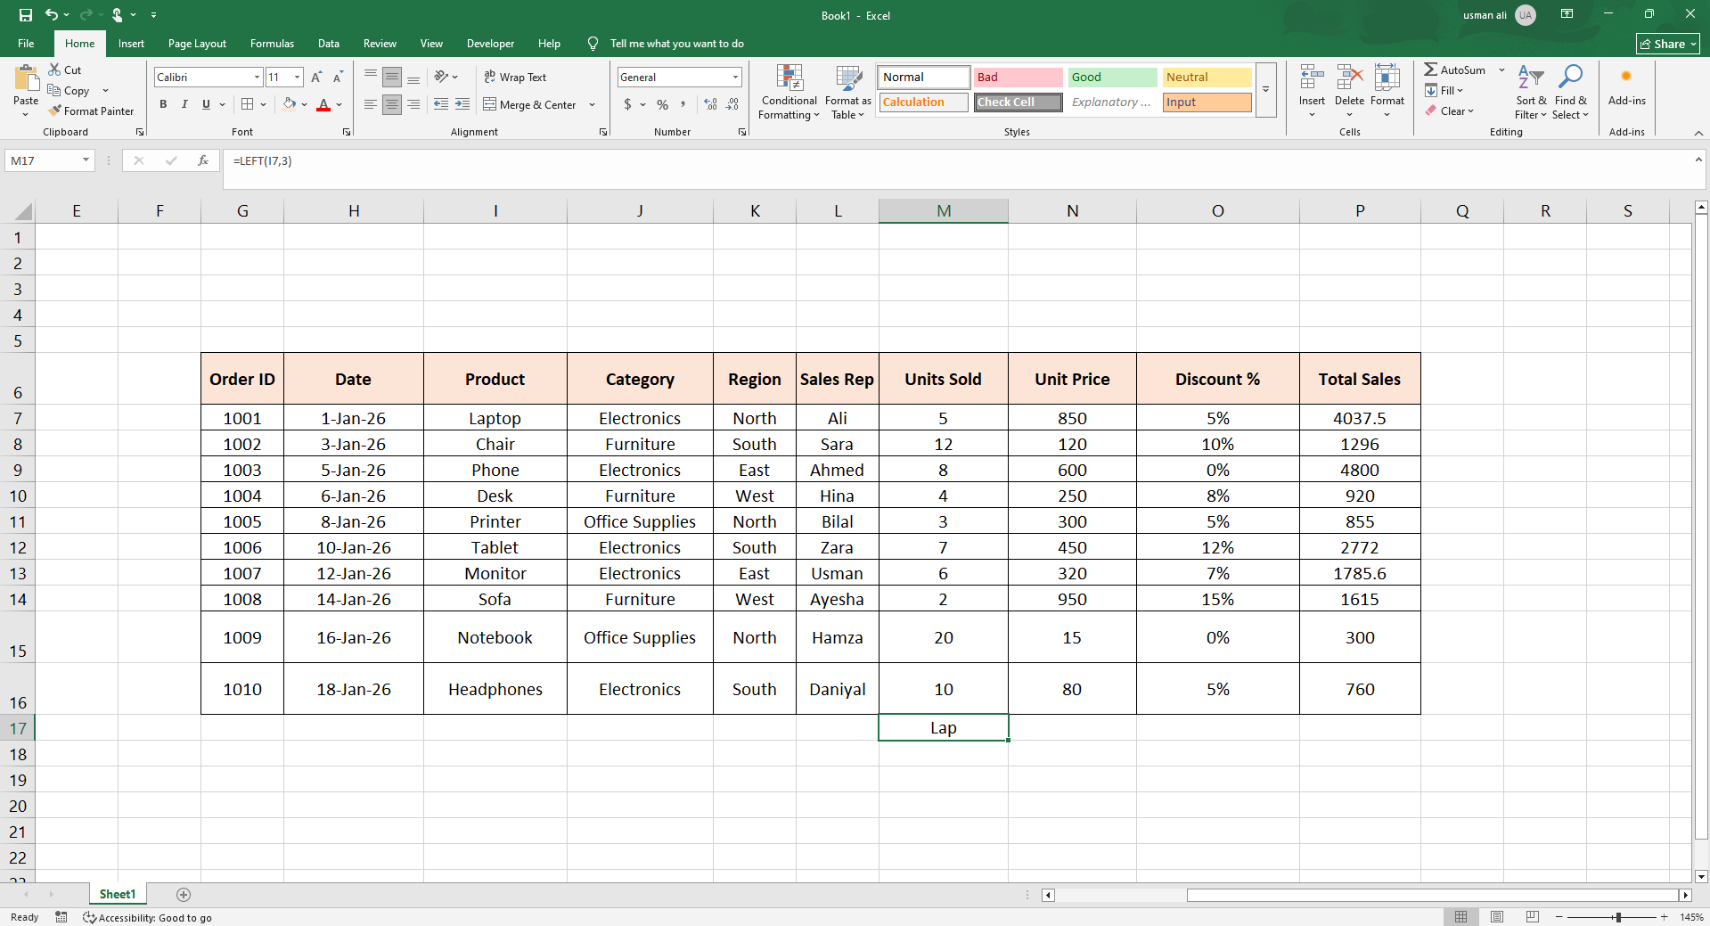This screenshot has width=1710, height=926.
Task: Switch to the Data tab
Action: pyautogui.click(x=329, y=43)
